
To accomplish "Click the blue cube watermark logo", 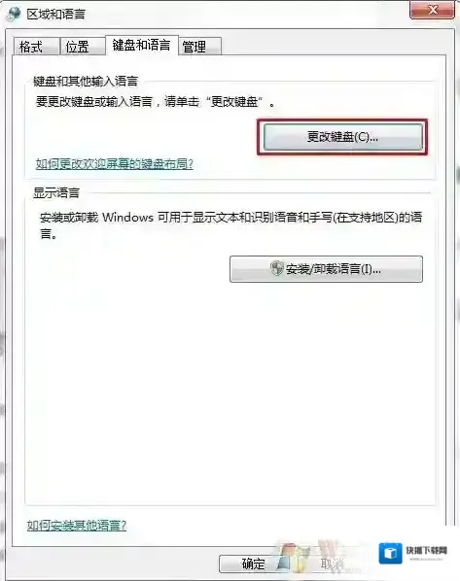I will click(x=390, y=553).
